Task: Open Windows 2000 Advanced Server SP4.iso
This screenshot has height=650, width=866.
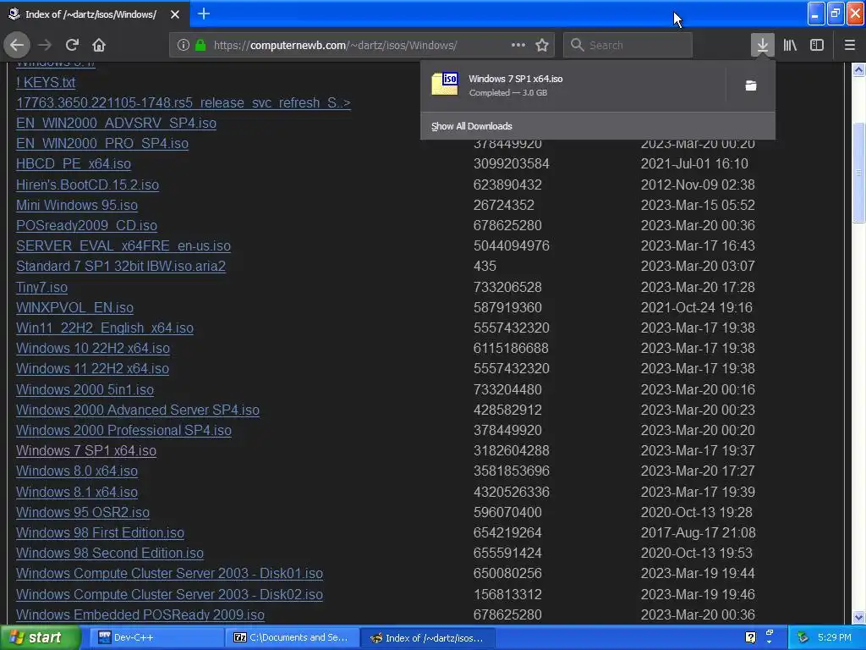Action: click(x=138, y=410)
